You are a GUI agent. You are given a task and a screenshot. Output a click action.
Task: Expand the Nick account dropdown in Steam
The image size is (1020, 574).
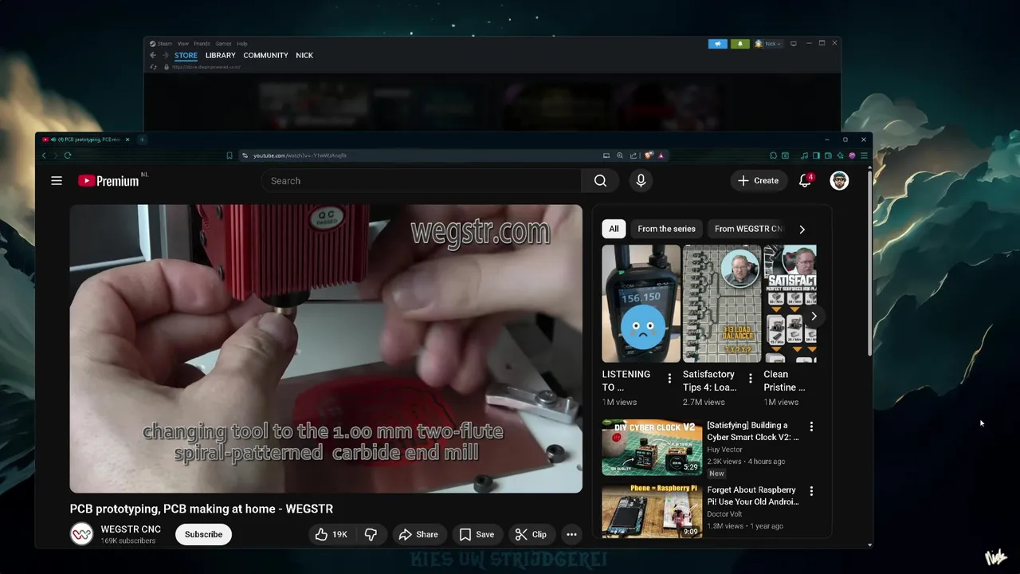click(x=771, y=44)
